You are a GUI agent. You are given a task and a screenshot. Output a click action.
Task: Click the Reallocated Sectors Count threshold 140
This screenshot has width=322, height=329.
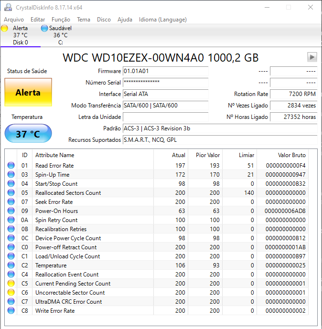(x=249, y=193)
